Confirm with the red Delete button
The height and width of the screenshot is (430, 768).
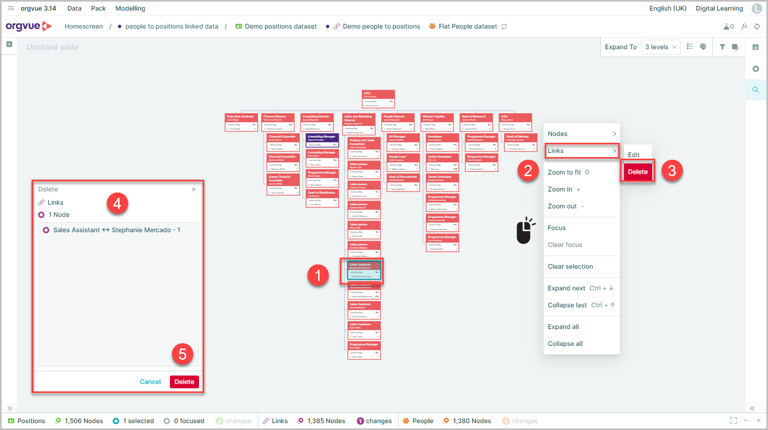[184, 382]
